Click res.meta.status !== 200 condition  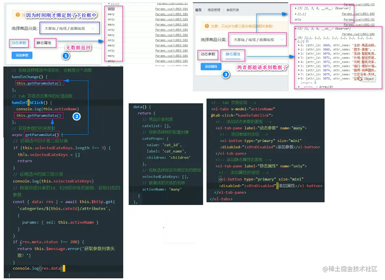point(50,242)
